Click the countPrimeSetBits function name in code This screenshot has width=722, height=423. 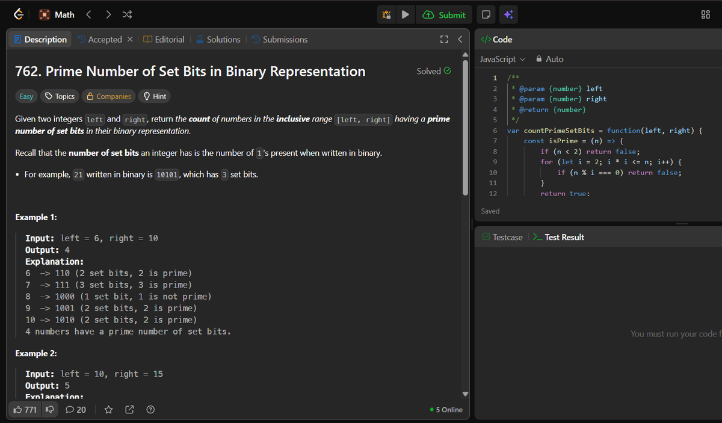coord(559,131)
